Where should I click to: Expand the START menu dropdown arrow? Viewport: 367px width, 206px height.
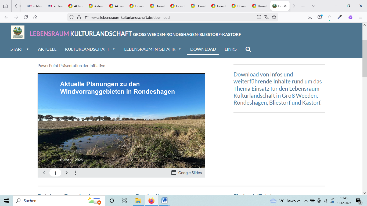point(27,49)
